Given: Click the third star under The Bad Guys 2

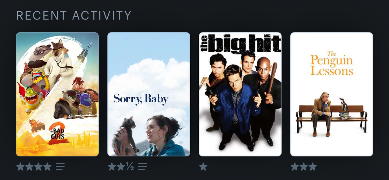Looking at the screenshot, I should click(x=38, y=167).
